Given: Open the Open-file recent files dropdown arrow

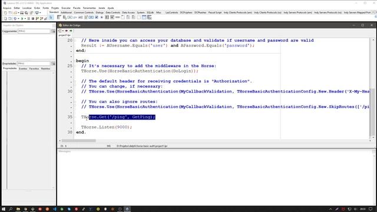Looking at the screenshot, I should coord(18,13).
